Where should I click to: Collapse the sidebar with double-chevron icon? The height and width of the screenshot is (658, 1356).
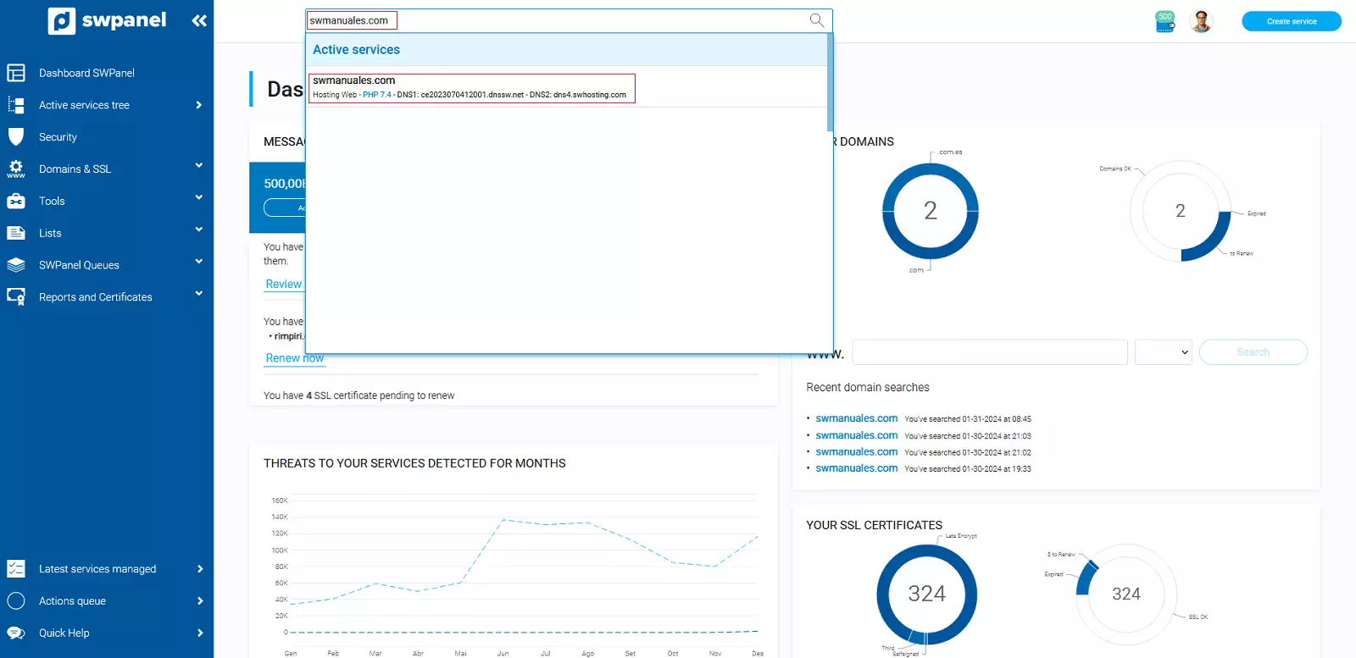click(199, 21)
